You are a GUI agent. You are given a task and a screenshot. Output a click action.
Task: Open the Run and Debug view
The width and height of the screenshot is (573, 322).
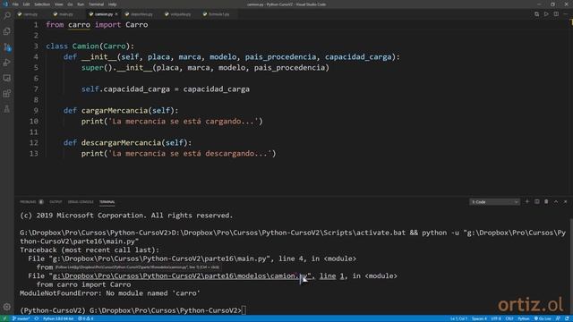point(7,63)
